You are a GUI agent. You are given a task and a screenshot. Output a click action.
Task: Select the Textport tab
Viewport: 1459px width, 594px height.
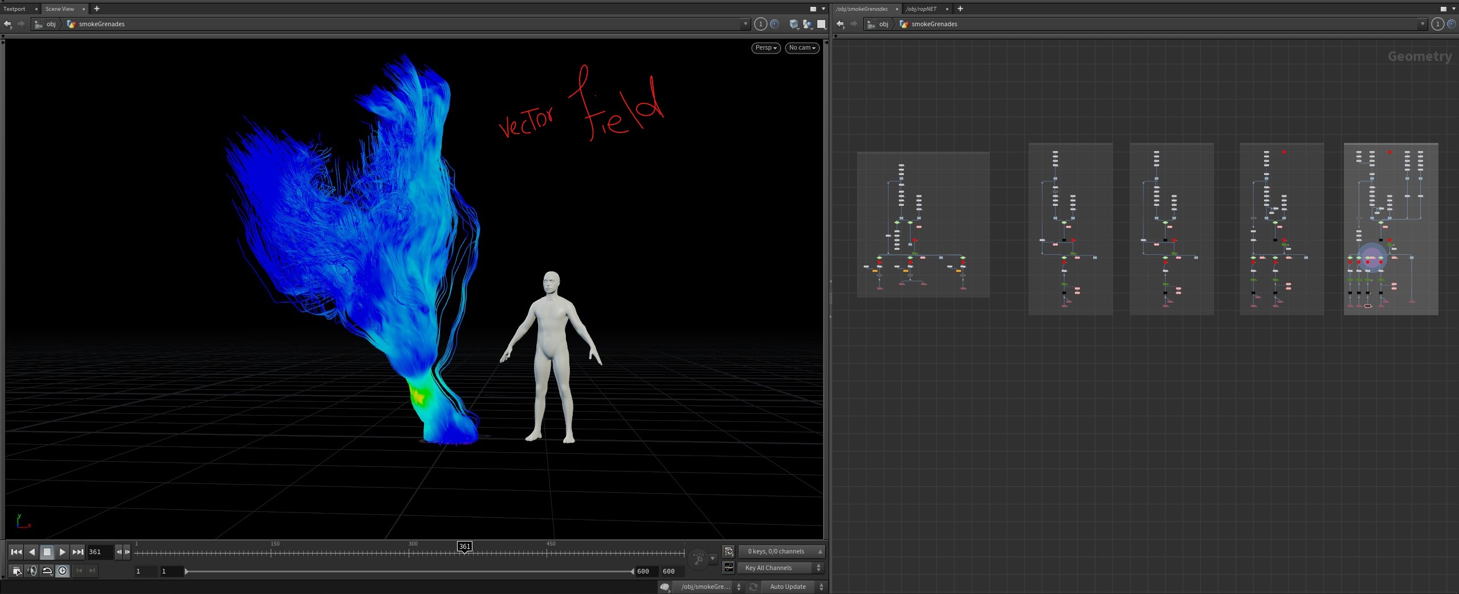click(15, 9)
